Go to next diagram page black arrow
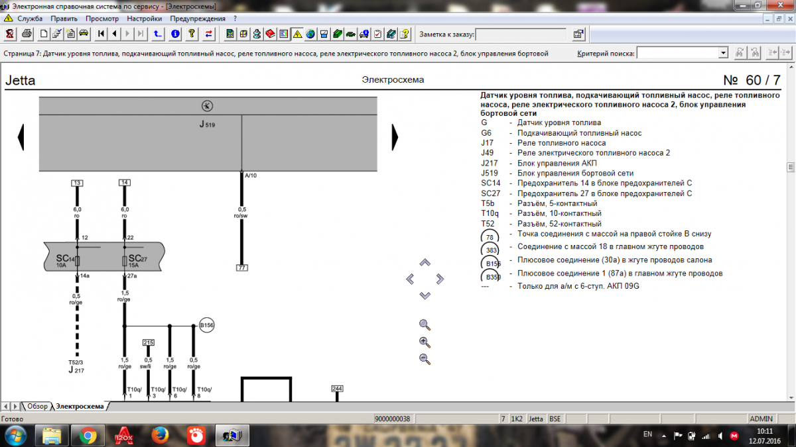The image size is (796, 447). point(395,136)
